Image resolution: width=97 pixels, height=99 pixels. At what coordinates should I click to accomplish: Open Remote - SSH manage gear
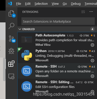tap(92, 76)
